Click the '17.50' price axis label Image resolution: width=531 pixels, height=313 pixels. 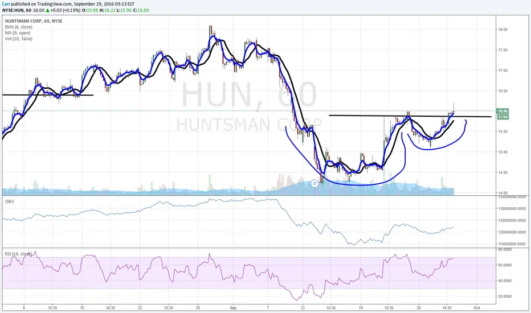coord(503,50)
